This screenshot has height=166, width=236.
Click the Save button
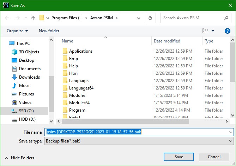[178, 157]
